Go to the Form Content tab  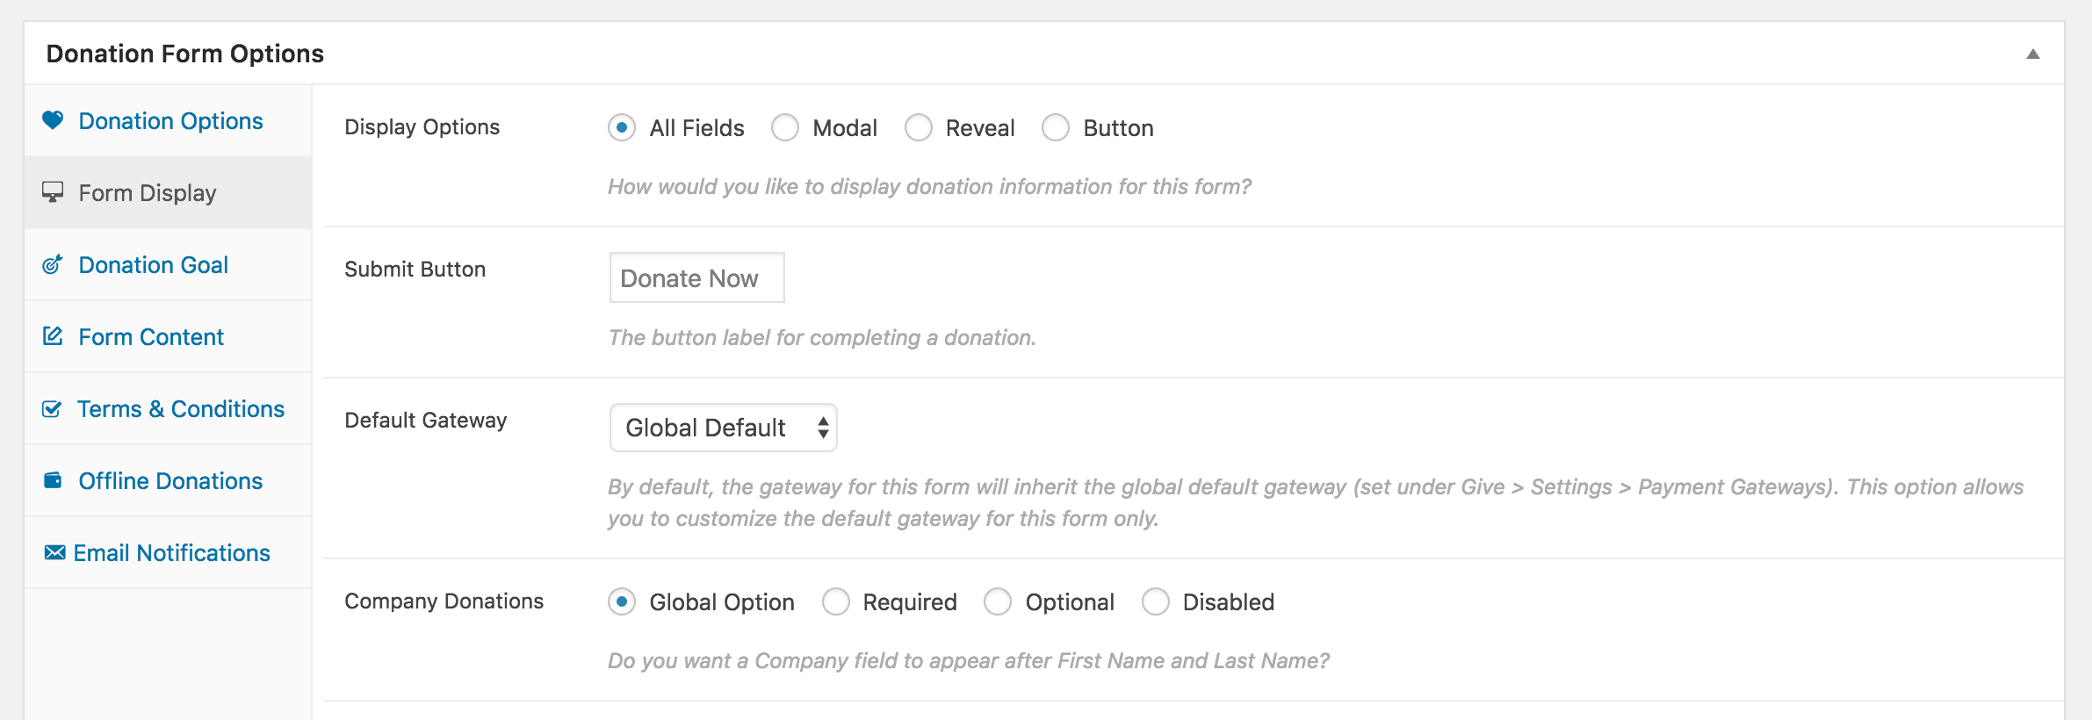pyautogui.click(x=168, y=336)
